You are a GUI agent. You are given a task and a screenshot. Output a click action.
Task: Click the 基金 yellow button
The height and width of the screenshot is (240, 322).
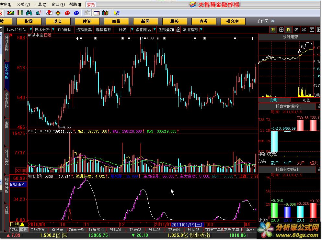tap(58, 21)
